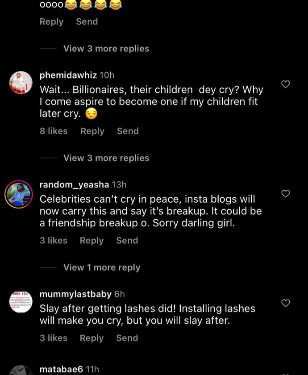Viewport: 308px width, 375px height.
Task: Tap matabae6's avatar at the bottom
Action: [x=21, y=371]
